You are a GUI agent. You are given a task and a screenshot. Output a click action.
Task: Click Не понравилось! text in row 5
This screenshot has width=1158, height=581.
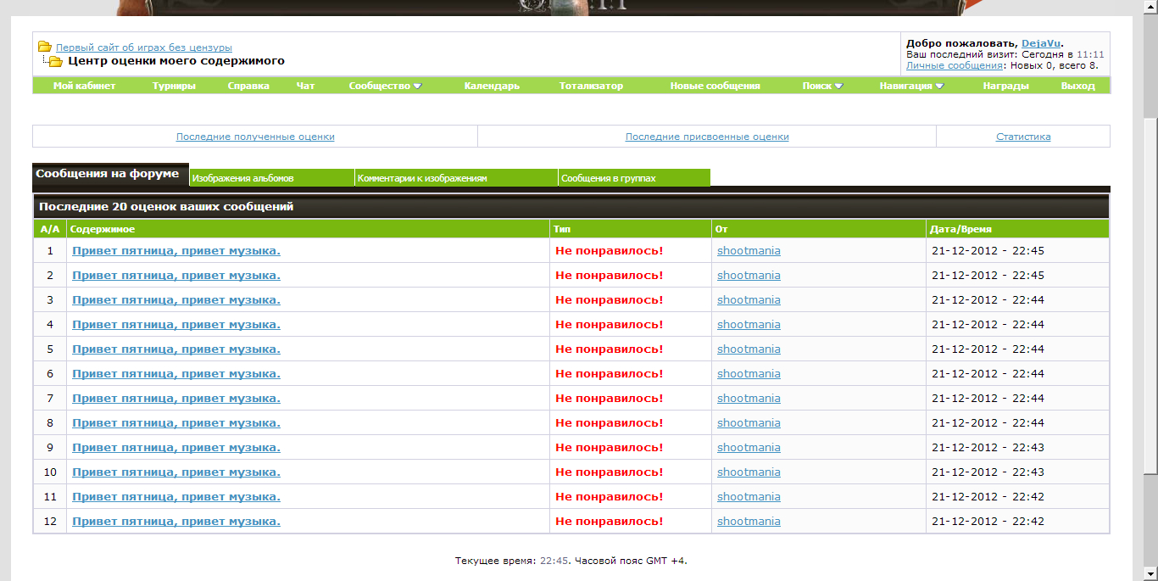[609, 349]
